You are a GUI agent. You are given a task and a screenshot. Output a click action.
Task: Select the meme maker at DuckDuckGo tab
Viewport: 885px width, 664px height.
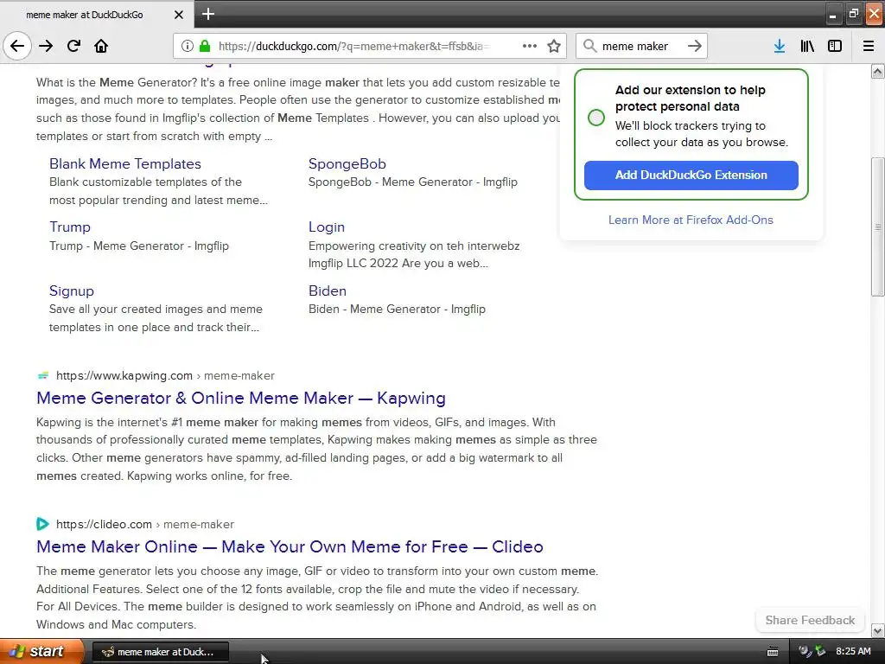[97, 15]
